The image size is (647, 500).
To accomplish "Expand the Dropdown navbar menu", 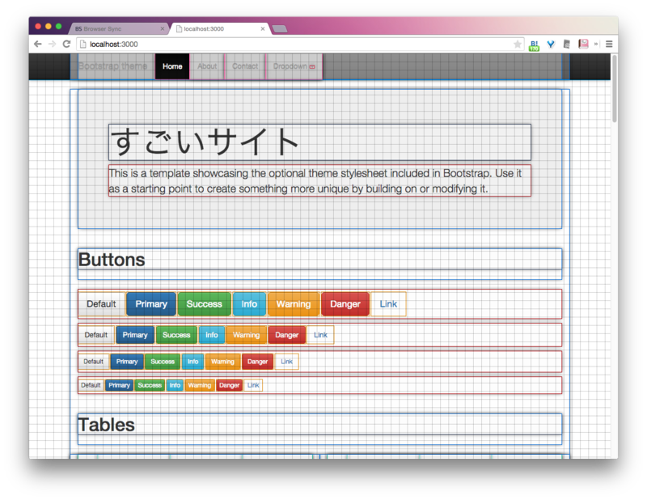I will click(x=294, y=66).
